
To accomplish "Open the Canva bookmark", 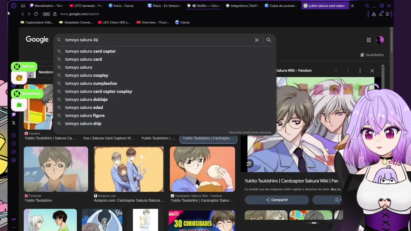I will pos(182,22).
